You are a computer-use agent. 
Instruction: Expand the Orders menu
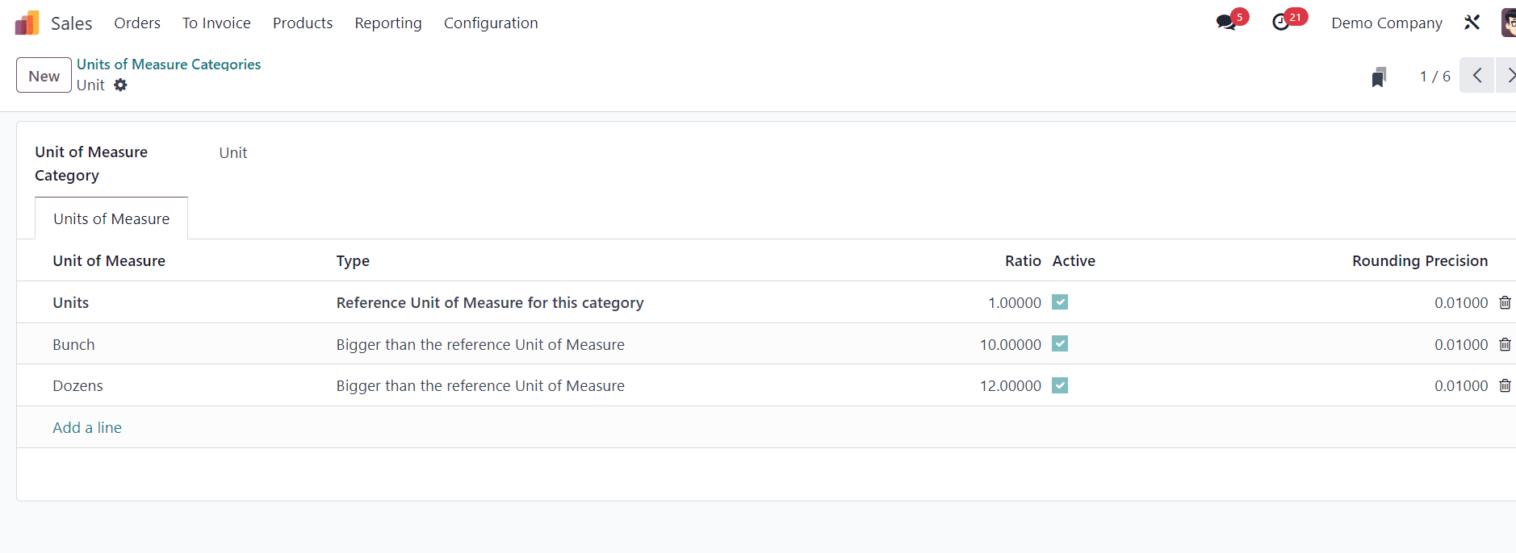137,23
